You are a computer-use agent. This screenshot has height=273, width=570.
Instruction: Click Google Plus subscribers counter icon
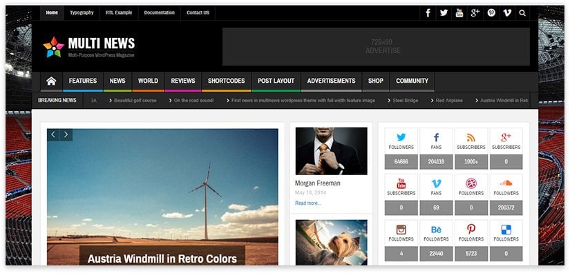(x=506, y=137)
